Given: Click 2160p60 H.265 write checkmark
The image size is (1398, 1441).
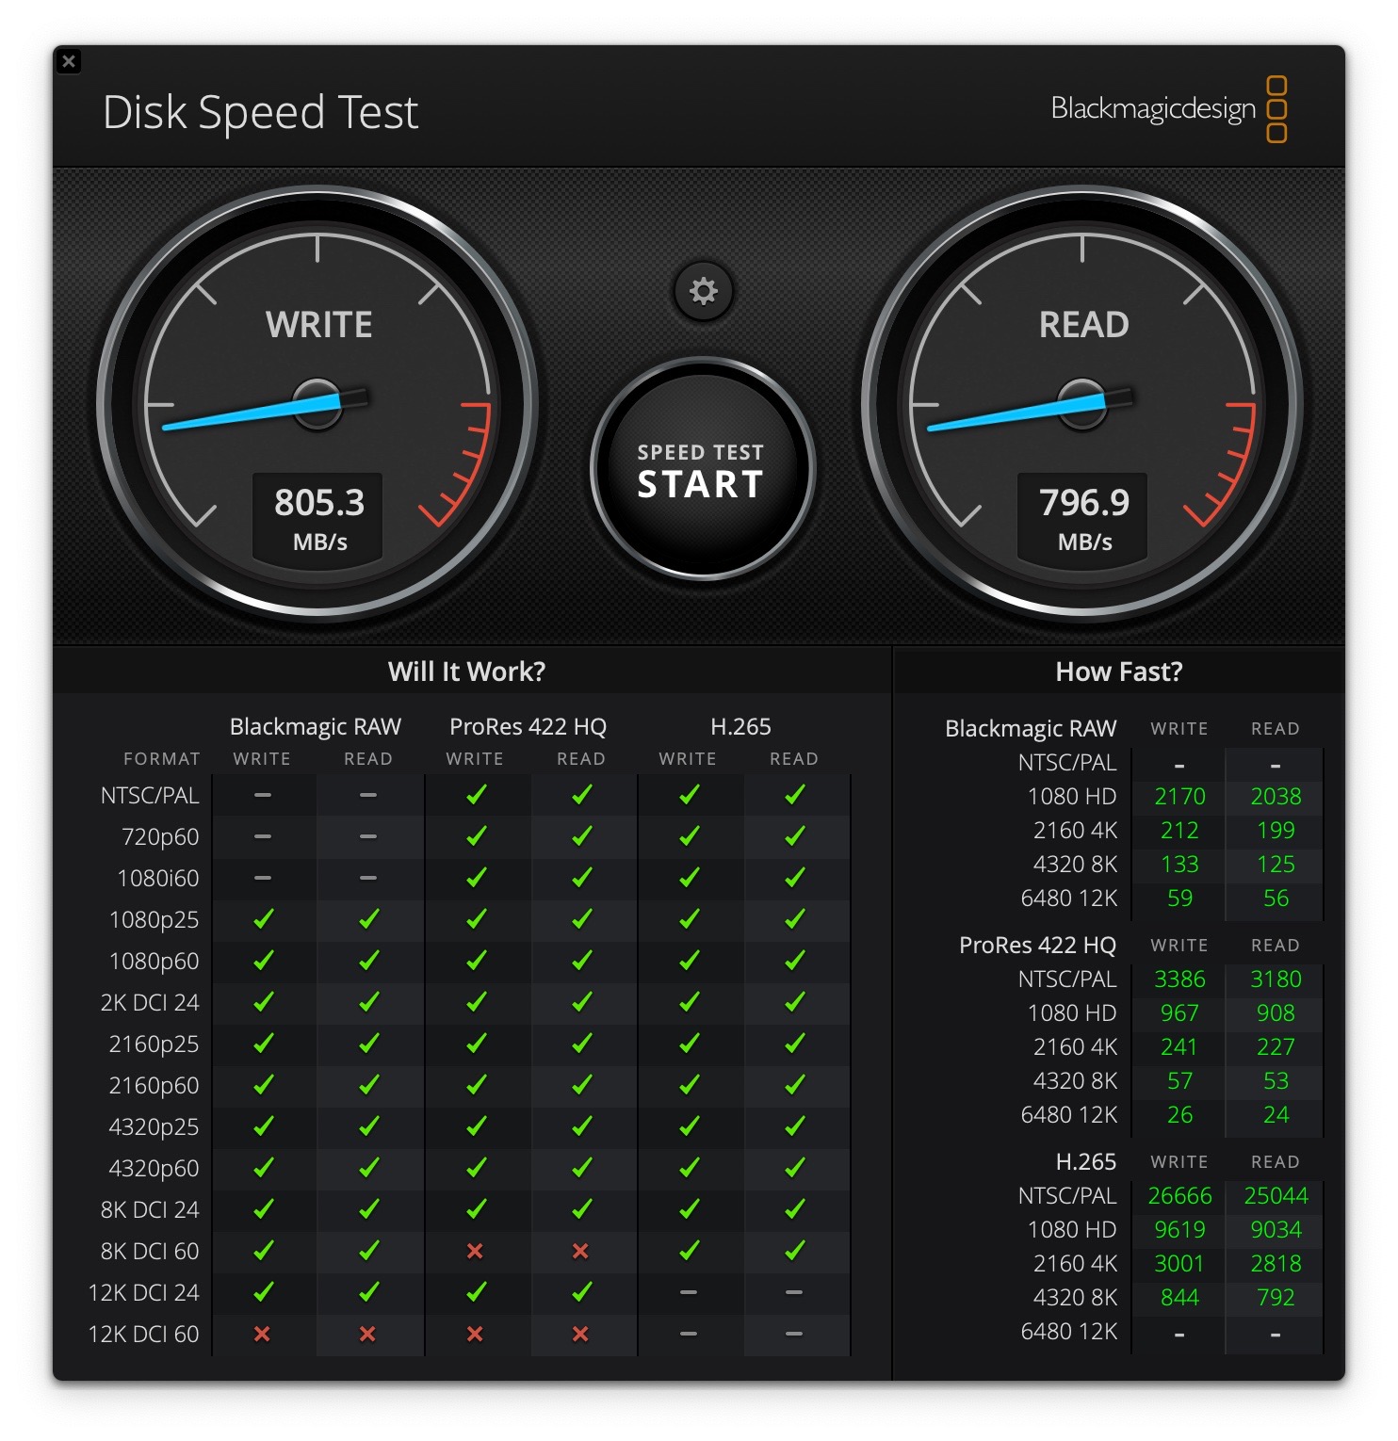Looking at the screenshot, I should pyautogui.click(x=690, y=1085).
